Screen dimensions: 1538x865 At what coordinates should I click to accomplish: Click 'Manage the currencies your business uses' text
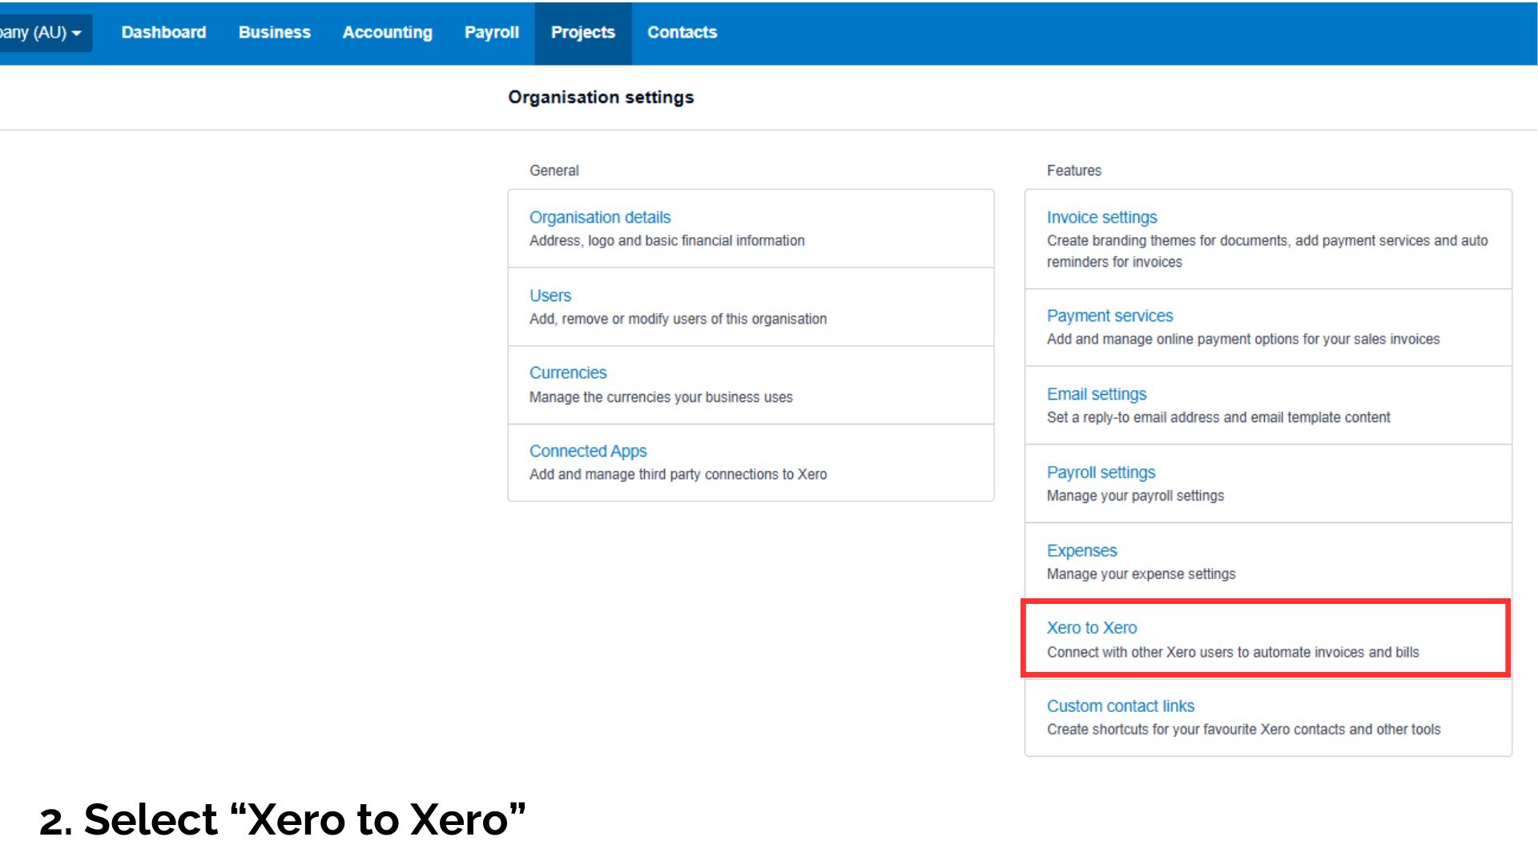(x=660, y=397)
